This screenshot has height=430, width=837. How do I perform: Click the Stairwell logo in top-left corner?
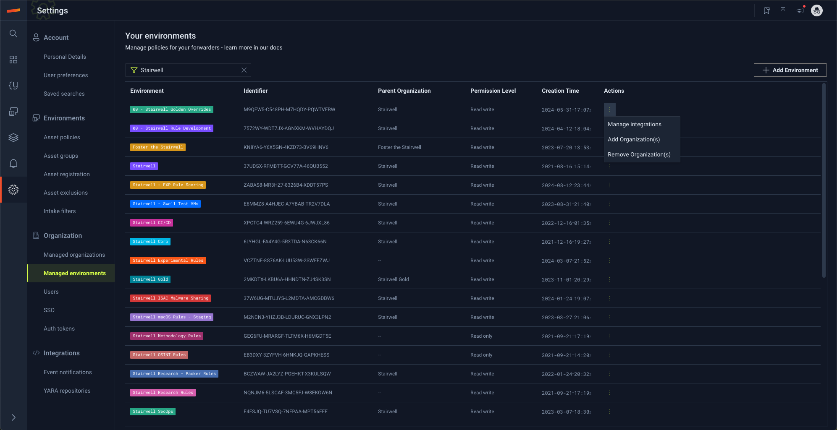pos(13,10)
